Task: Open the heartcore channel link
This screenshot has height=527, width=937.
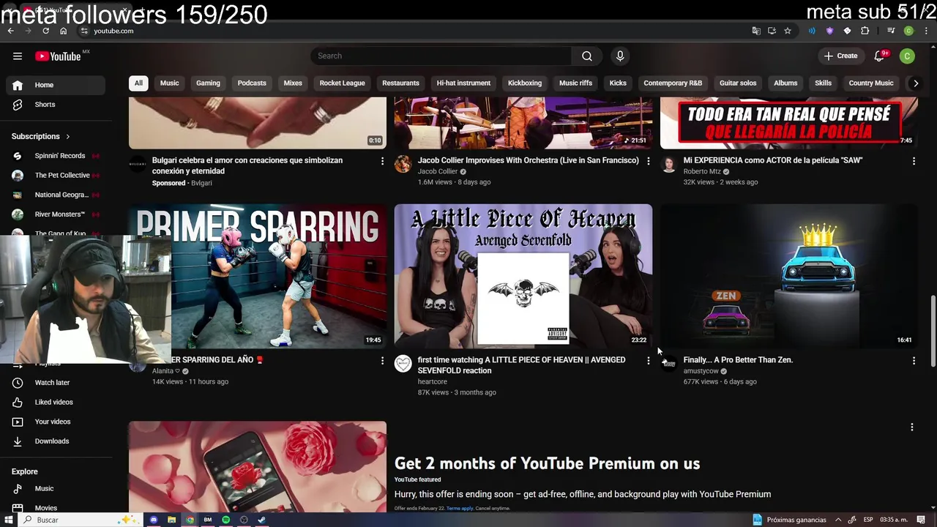Action: tap(432, 381)
